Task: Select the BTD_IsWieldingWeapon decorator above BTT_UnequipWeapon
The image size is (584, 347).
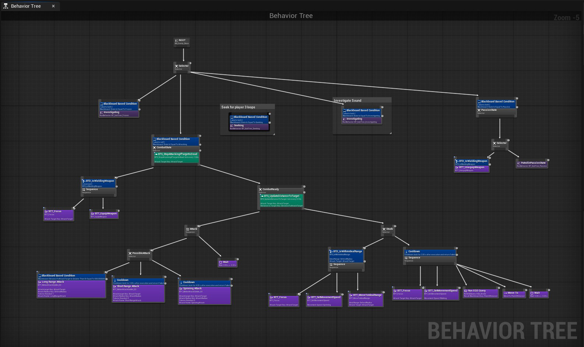Action: coord(472,162)
